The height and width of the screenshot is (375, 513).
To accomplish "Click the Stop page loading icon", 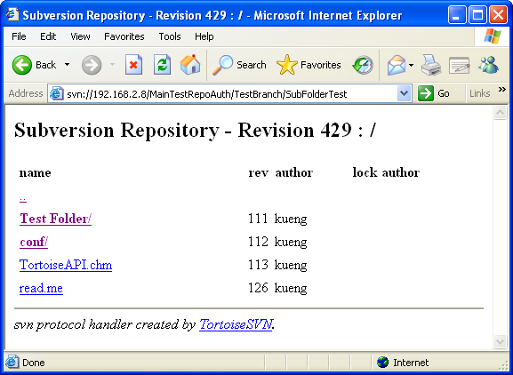I will click(x=133, y=65).
